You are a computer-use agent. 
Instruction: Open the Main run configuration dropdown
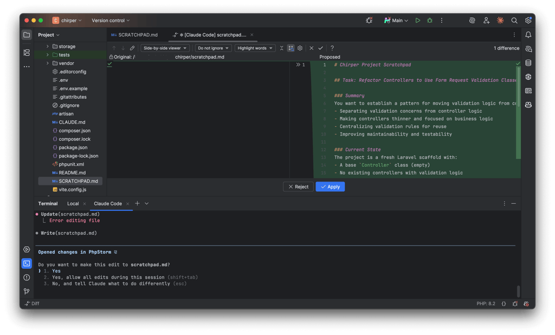[396, 21]
